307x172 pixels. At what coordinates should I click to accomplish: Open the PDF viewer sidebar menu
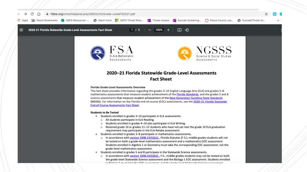click(21, 30)
